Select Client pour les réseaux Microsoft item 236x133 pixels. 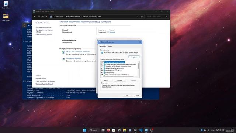click(x=115, y=62)
